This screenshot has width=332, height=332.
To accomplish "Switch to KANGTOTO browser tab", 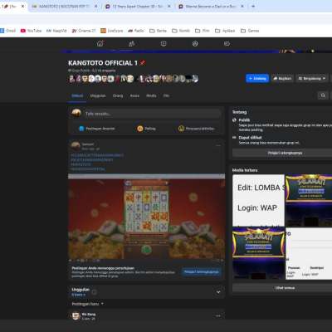I will pyautogui.click(x=64, y=6).
